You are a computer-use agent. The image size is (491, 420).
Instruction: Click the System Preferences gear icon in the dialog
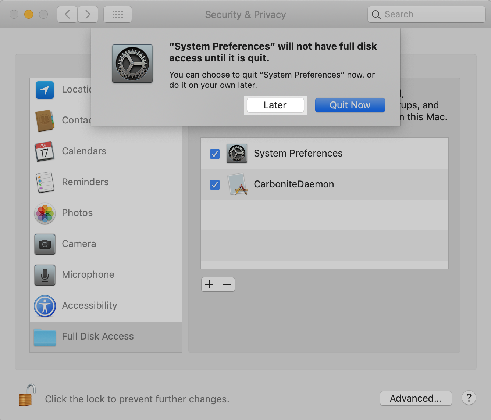pos(132,63)
